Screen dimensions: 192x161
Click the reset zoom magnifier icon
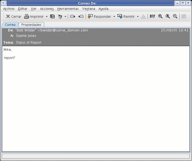[x=168, y=16]
